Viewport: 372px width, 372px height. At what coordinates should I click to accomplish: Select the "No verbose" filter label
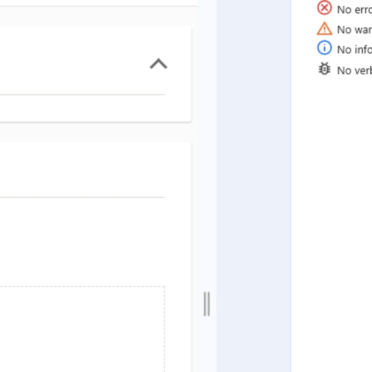(x=354, y=70)
